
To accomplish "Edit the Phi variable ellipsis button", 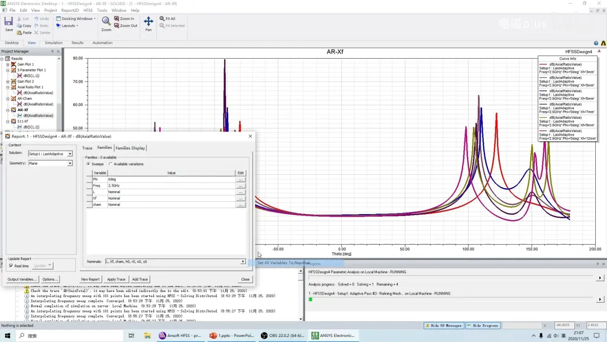I will [240, 179].
